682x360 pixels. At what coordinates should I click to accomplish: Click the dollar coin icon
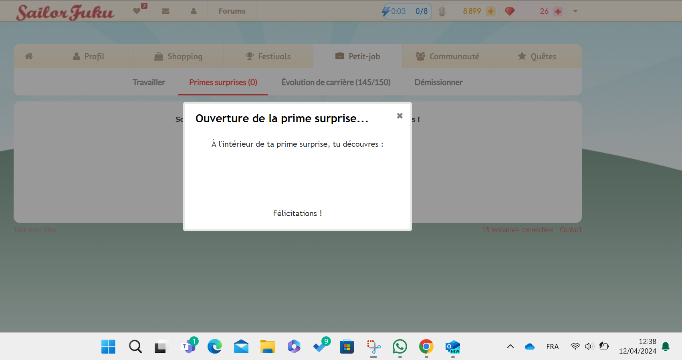click(x=442, y=11)
